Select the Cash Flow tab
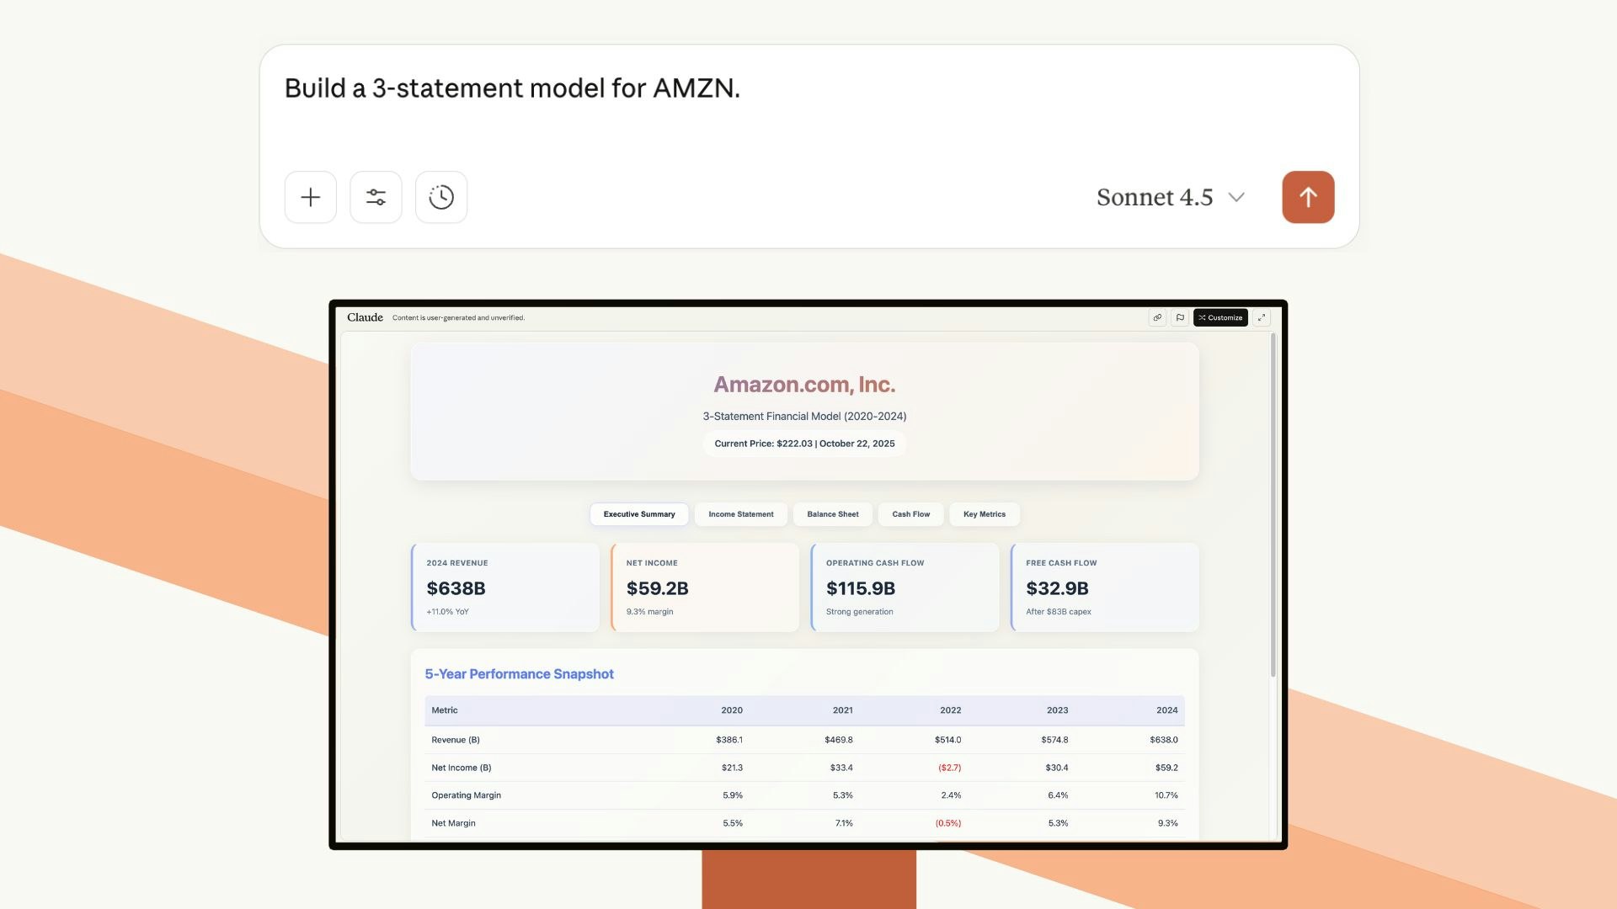 [x=910, y=514]
